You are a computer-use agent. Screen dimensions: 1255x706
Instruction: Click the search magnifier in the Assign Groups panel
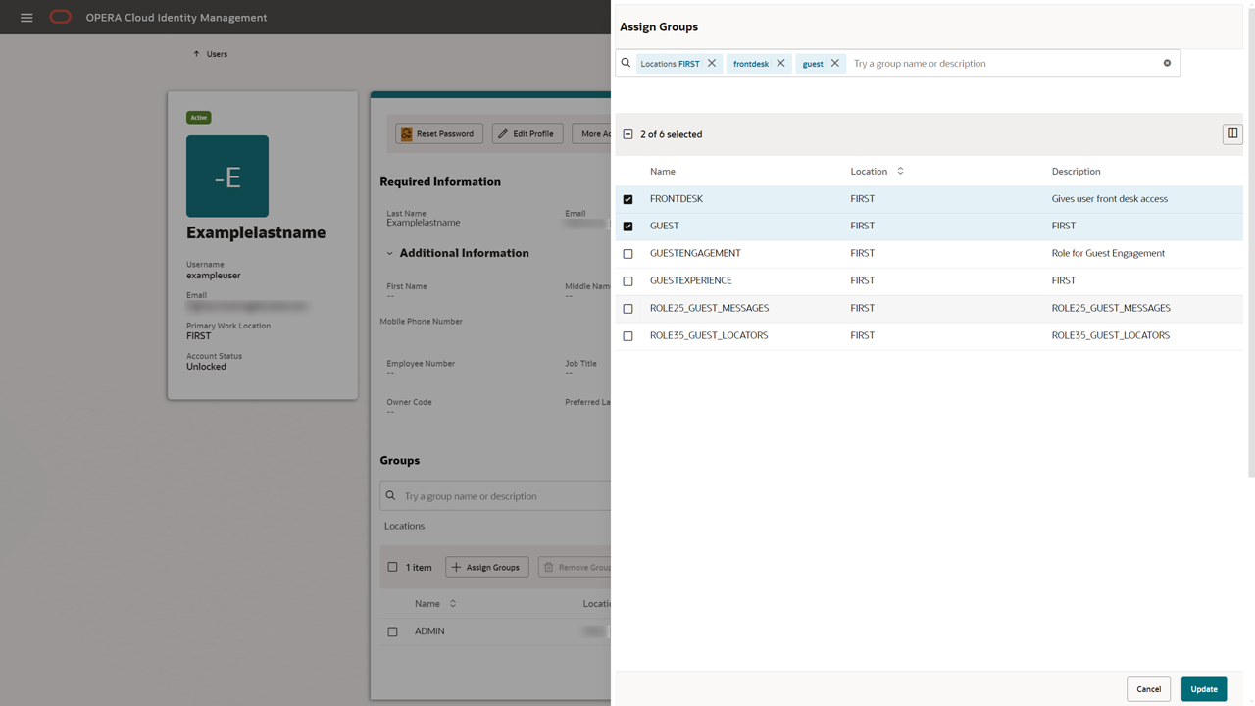[x=626, y=63]
